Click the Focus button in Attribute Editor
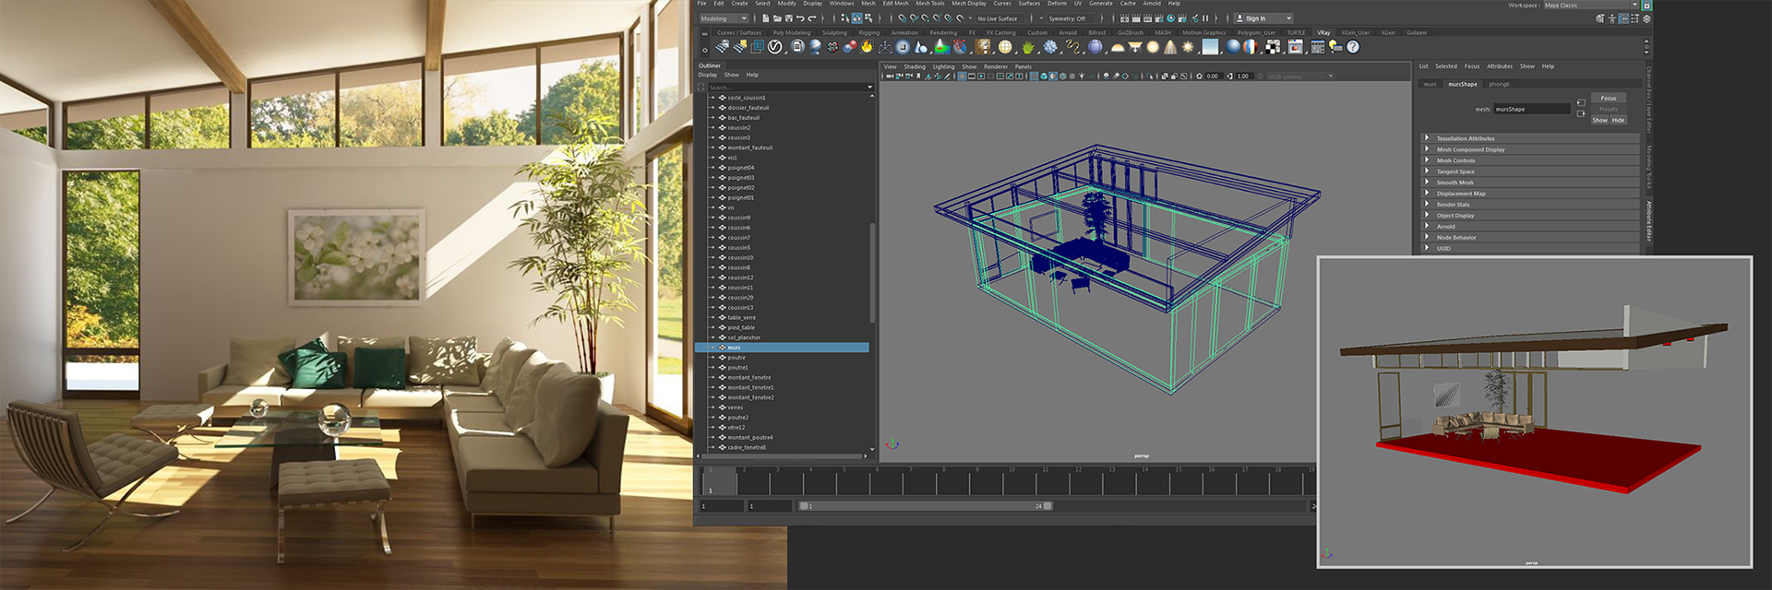Screen dimensions: 1772x590 coord(1609,98)
